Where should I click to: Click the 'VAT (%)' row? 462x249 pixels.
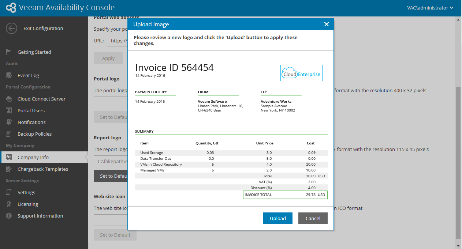(231, 182)
